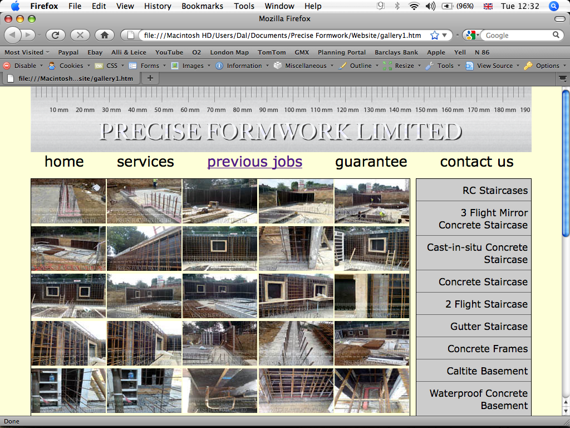Image resolution: width=570 pixels, height=428 pixels.
Task: Open the Bookmarks menu in menu bar
Action: click(x=202, y=6)
